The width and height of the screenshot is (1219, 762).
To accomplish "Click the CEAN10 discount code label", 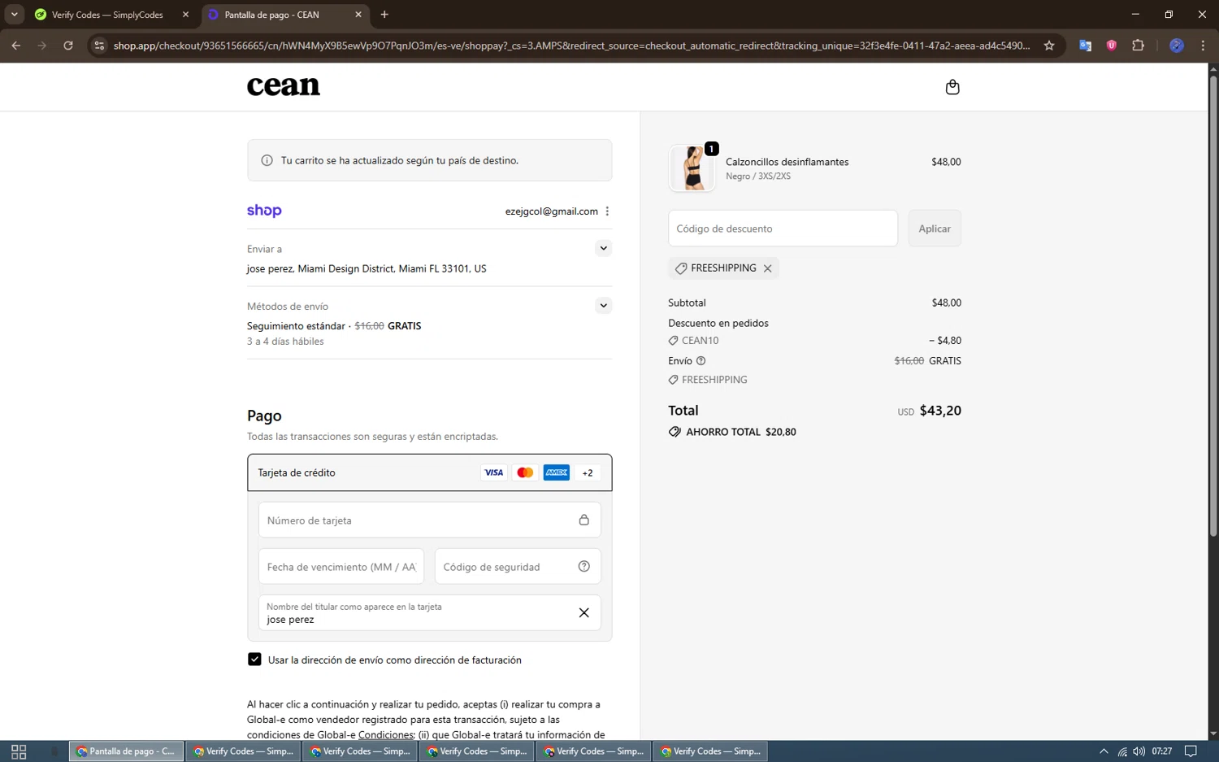I will pyautogui.click(x=700, y=341).
